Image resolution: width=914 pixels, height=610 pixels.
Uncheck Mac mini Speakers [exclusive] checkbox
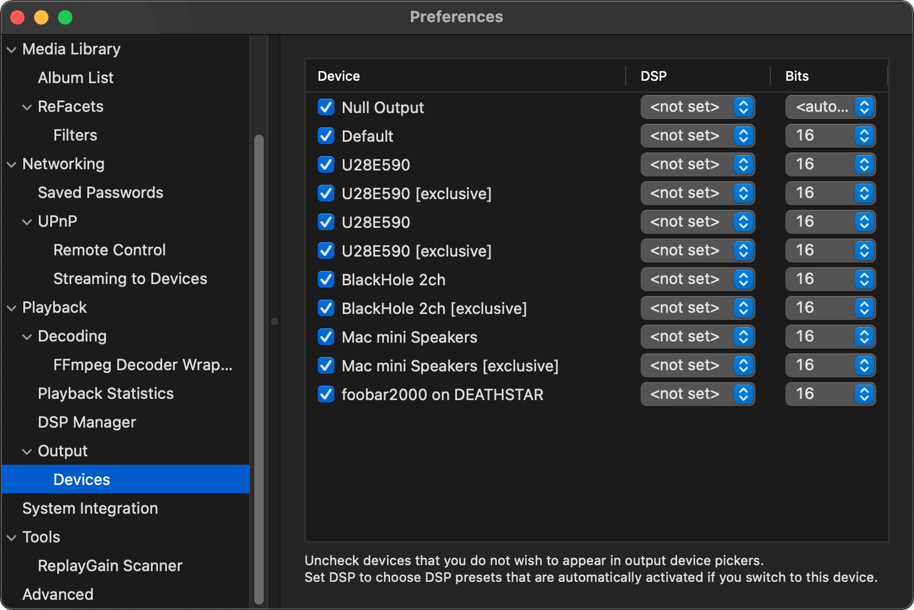tap(326, 366)
